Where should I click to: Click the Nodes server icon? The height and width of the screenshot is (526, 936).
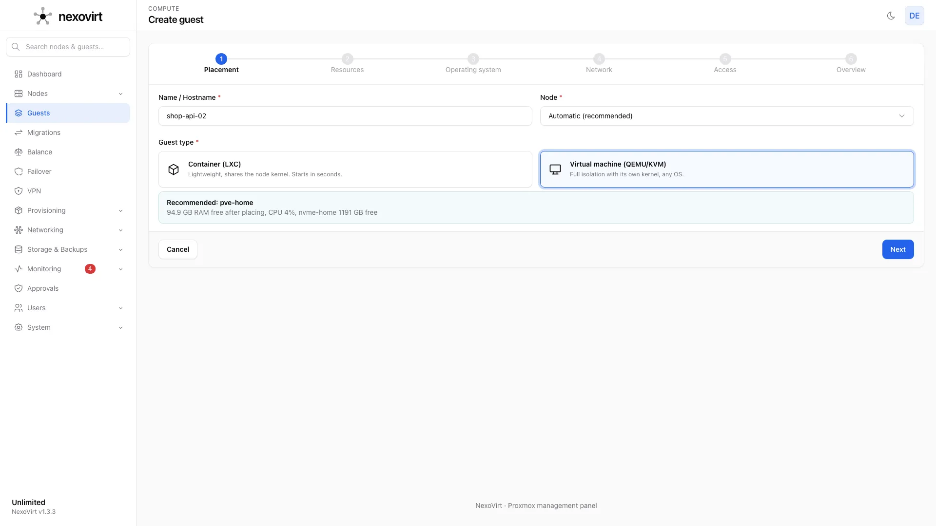(19, 94)
